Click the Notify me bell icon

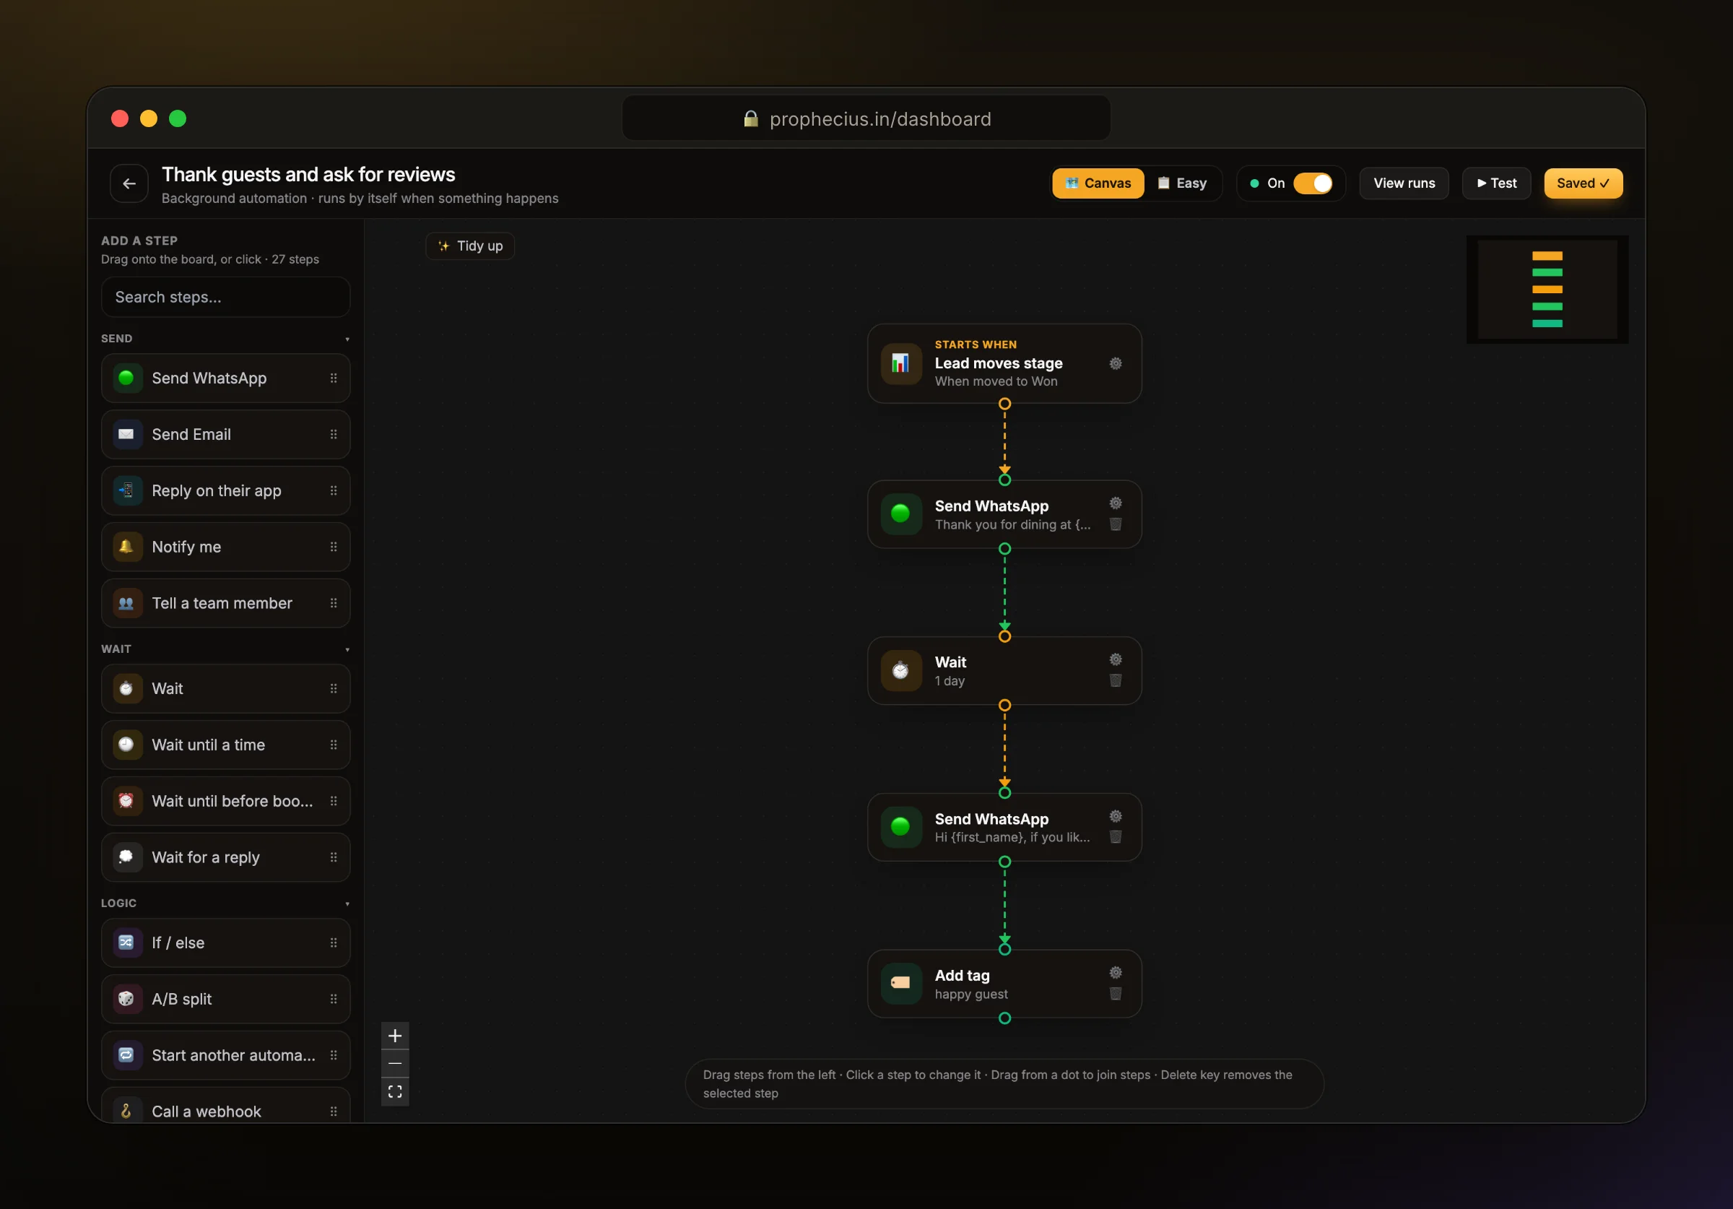pyautogui.click(x=127, y=547)
